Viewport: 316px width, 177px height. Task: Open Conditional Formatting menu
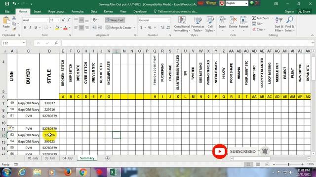click(x=182, y=24)
